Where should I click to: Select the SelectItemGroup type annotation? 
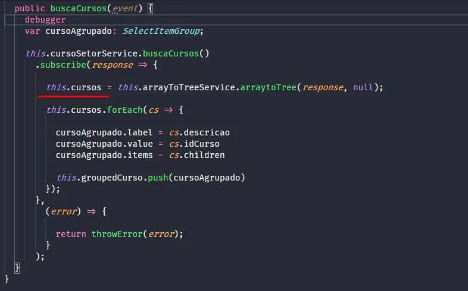tap(161, 31)
